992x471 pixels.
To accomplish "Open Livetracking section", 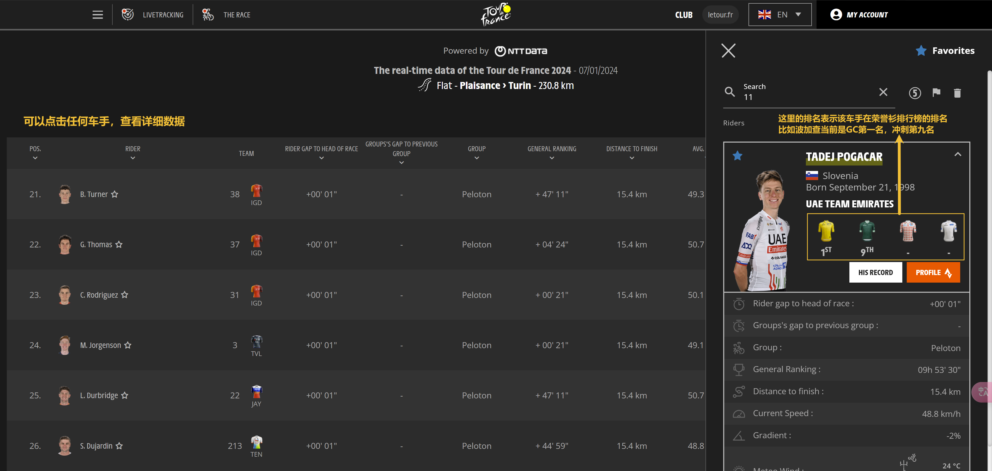I will (x=153, y=15).
